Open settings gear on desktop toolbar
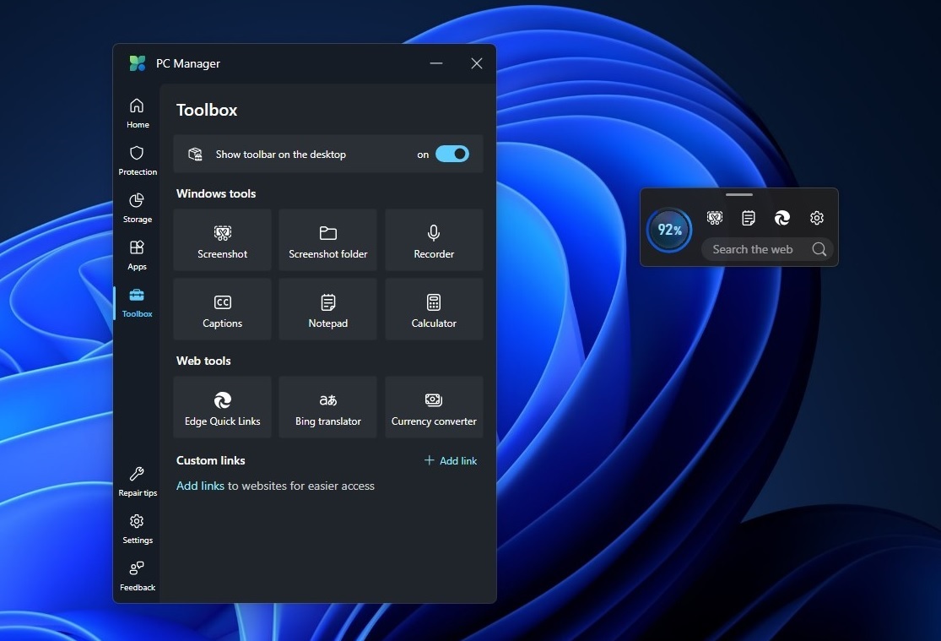 coord(816,218)
